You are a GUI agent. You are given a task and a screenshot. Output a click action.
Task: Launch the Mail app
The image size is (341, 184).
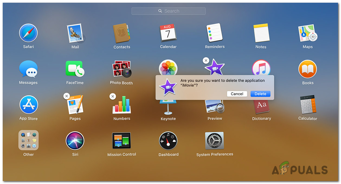click(x=75, y=33)
